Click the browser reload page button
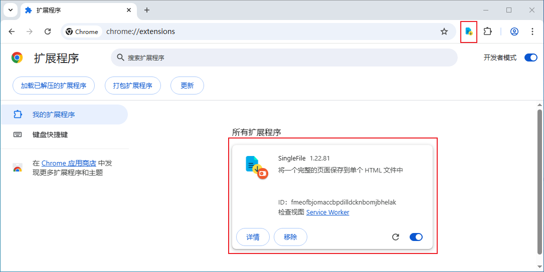 48,31
